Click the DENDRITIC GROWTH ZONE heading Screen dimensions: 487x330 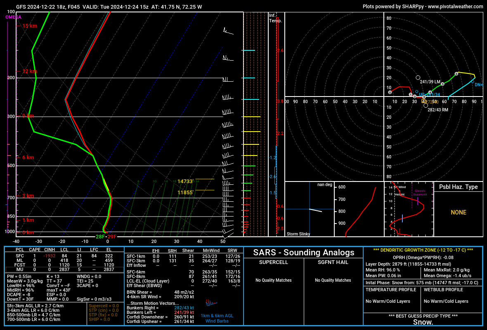click(423, 250)
